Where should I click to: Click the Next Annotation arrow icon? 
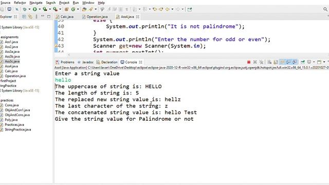(161, 9)
